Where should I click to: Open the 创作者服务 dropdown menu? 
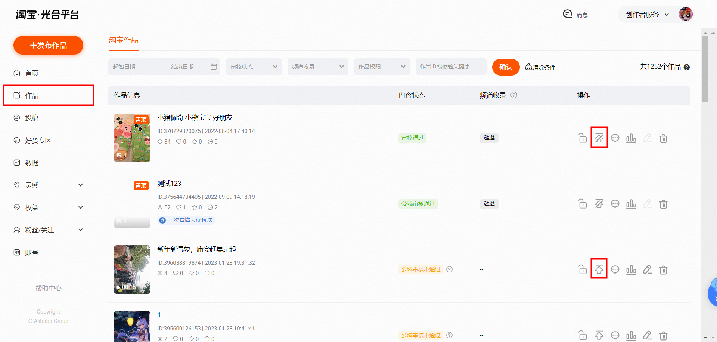click(648, 15)
